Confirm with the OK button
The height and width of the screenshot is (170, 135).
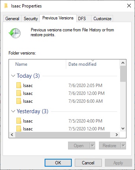(x=58, y=163)
